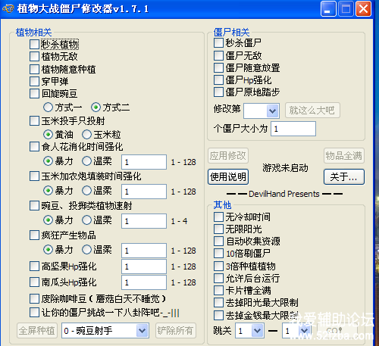
Task: Open the second 跳关 stage dropdown
Action: (x=296, y=331)
